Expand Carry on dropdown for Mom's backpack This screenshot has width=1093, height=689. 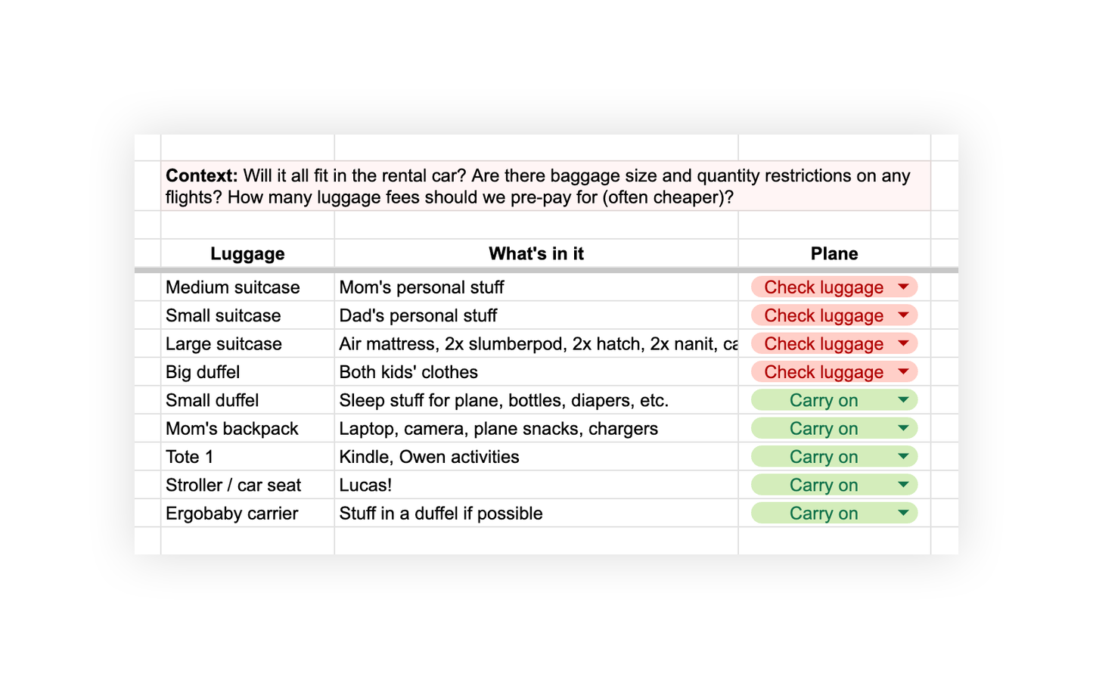coord(902,429)
